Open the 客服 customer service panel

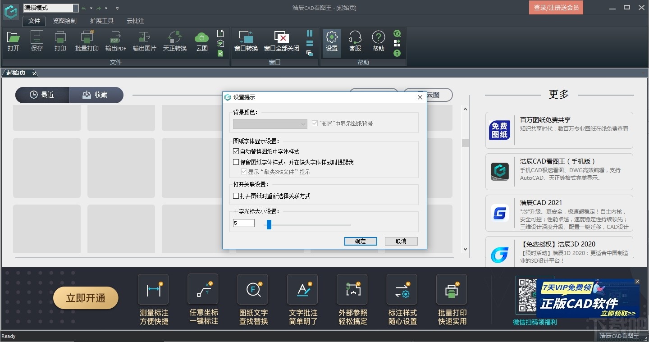click(x=355, y=41)
